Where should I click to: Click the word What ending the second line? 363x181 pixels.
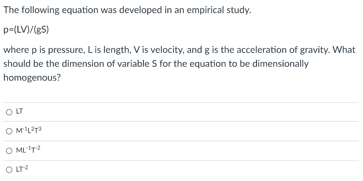pyautogui.click(x=344, y=50)
